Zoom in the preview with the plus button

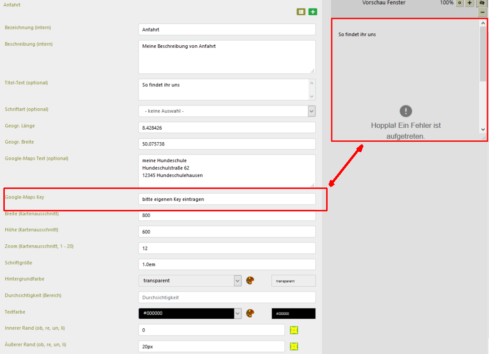click(470, 3)
